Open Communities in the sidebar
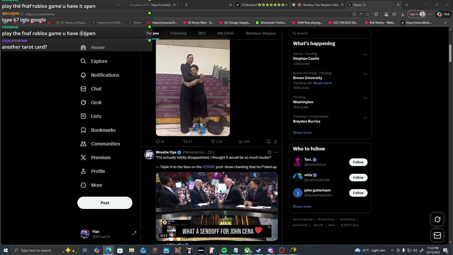The height and width of the screenshot is (255, 453). [100, 144]
